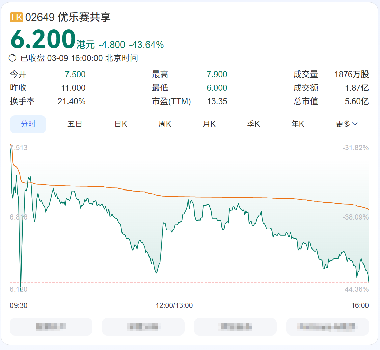Click the chevron arrow next to 更多

(355, 124)
